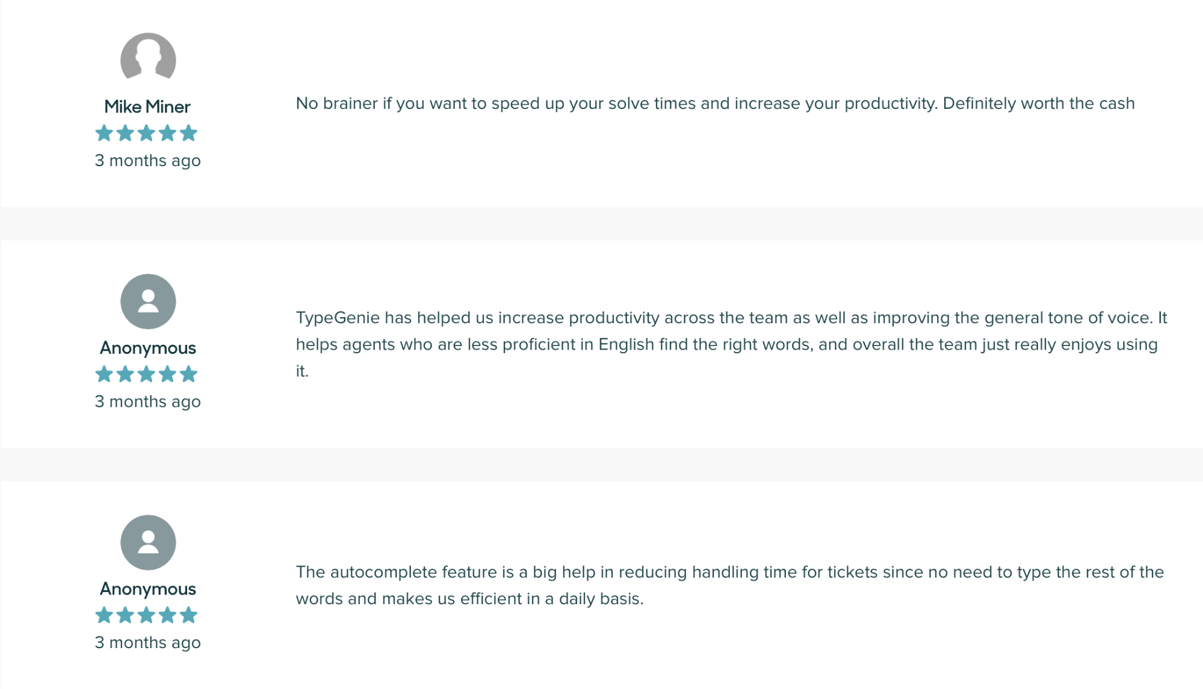Click the last review's star rating
The height and width of the screenshot is (689, 1203).
coord(146,615)
